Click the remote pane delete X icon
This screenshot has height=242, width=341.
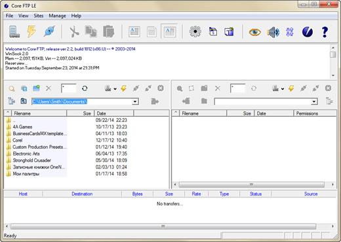click(x=218, y=89)
